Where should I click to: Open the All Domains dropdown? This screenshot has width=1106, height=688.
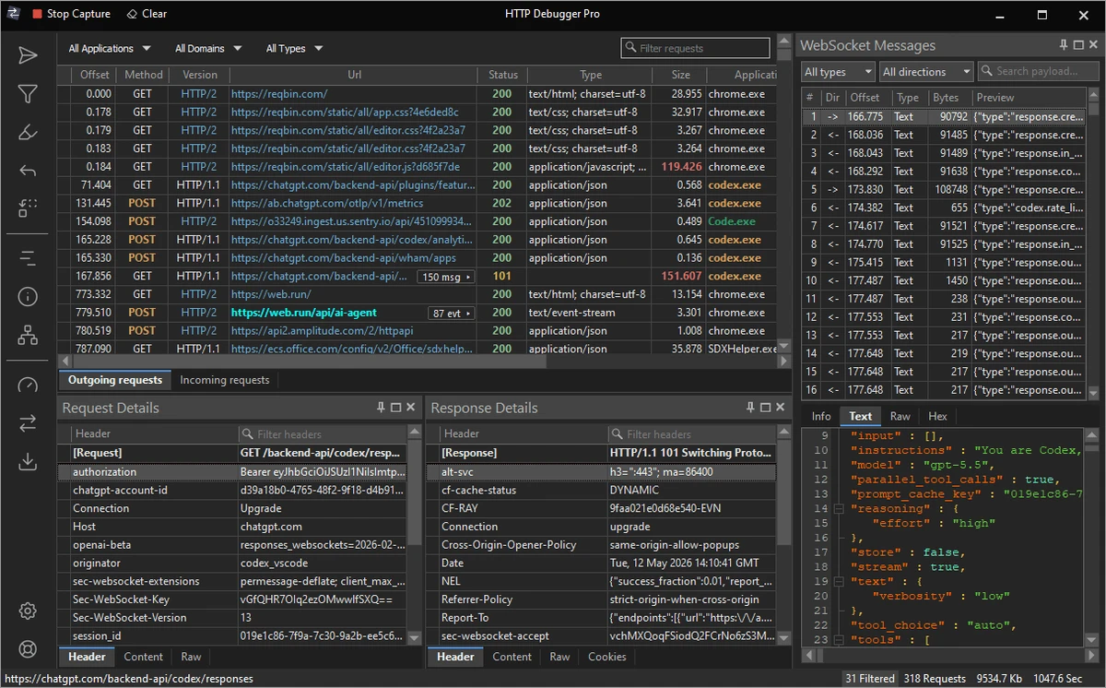click(x=208, y=48)
